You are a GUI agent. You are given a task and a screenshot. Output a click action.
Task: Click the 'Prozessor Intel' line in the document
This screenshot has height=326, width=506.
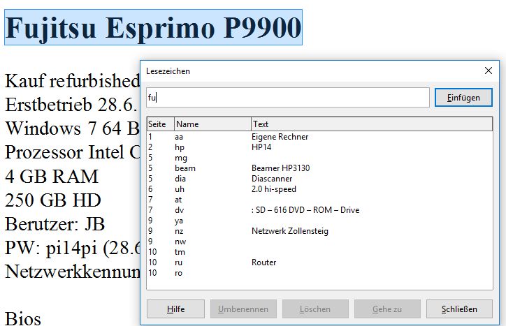tap(72, 152)
